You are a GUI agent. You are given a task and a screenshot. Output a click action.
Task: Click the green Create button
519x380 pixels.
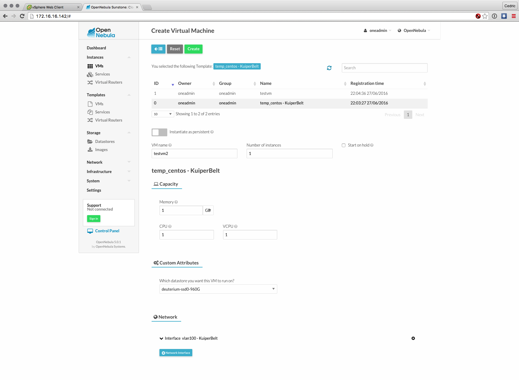[193, 49]
